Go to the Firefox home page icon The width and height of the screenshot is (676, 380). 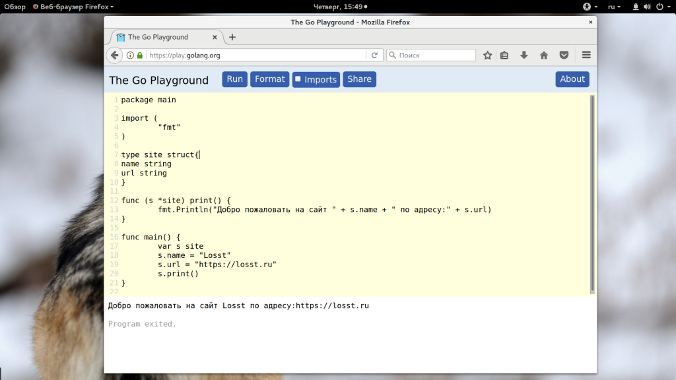544,55
